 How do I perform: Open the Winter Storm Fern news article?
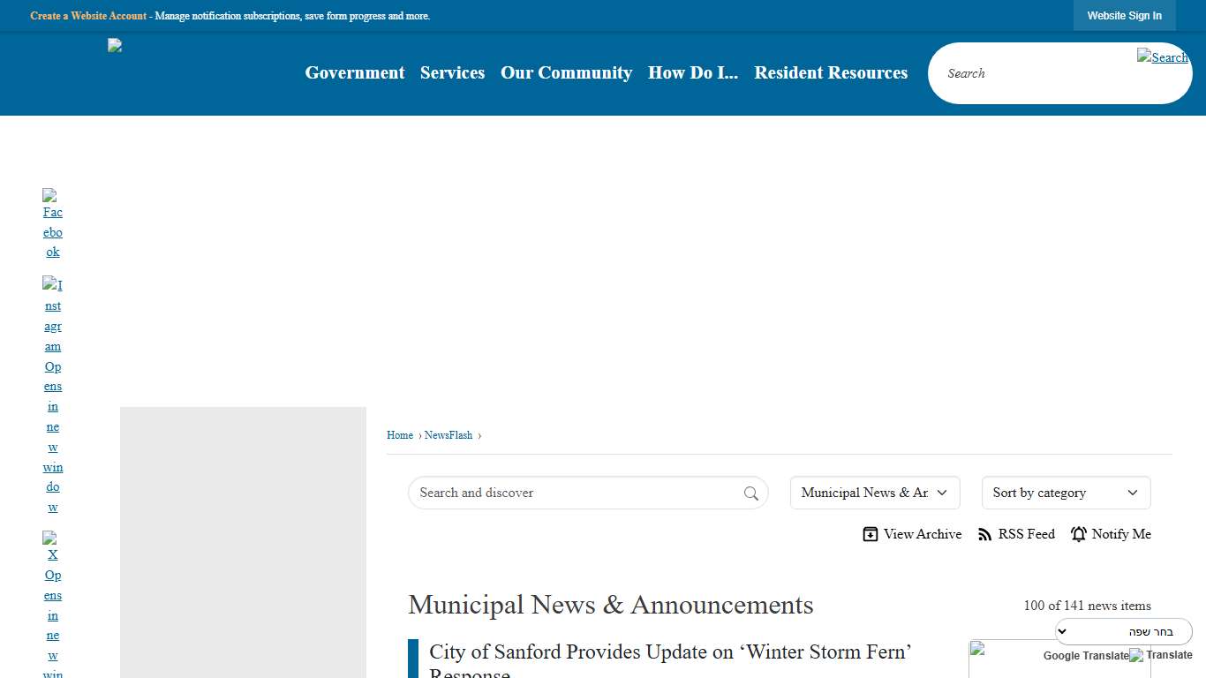pyautogui.click(x=669, y=652)
